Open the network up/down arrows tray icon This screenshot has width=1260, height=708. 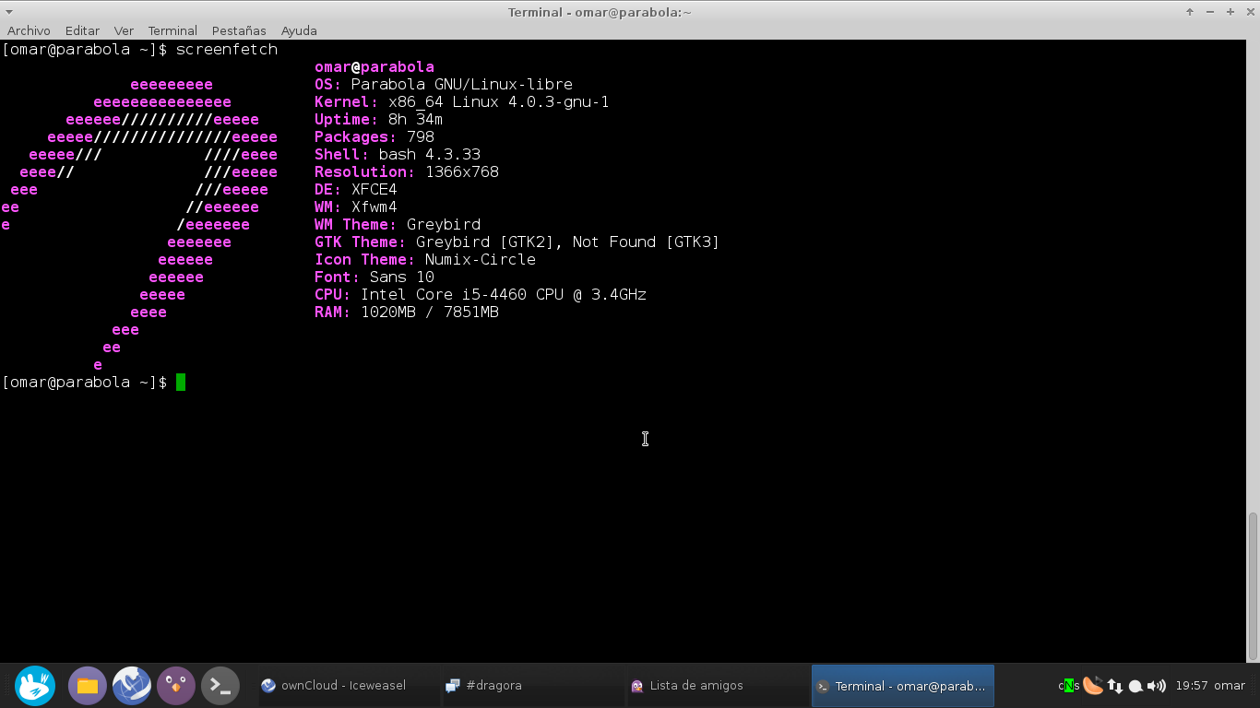click(1115, 686)
